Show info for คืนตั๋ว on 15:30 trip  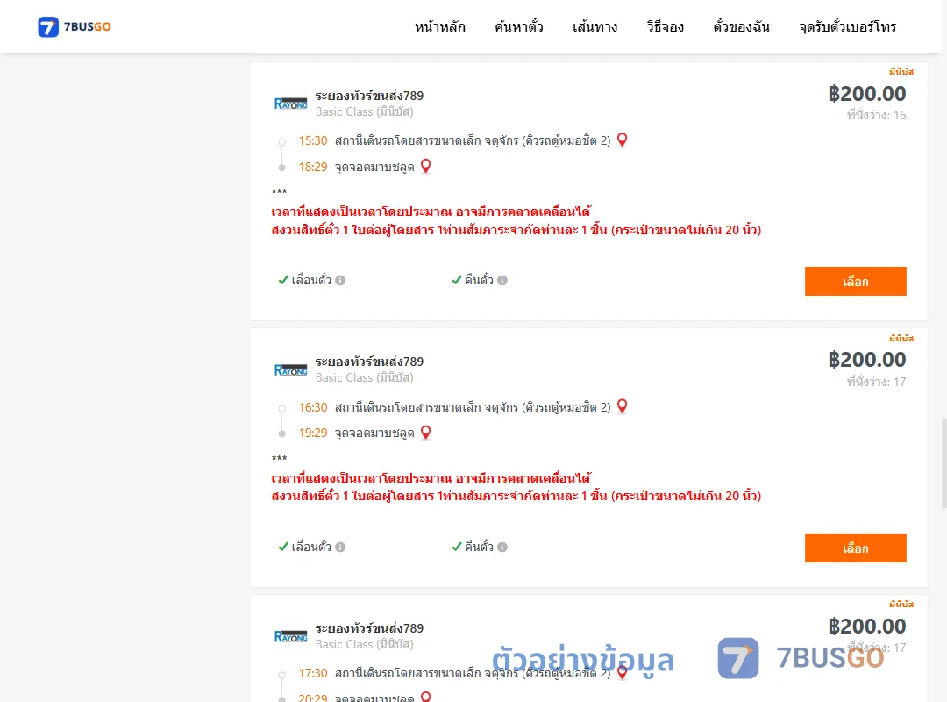click(x=502, y=281)
